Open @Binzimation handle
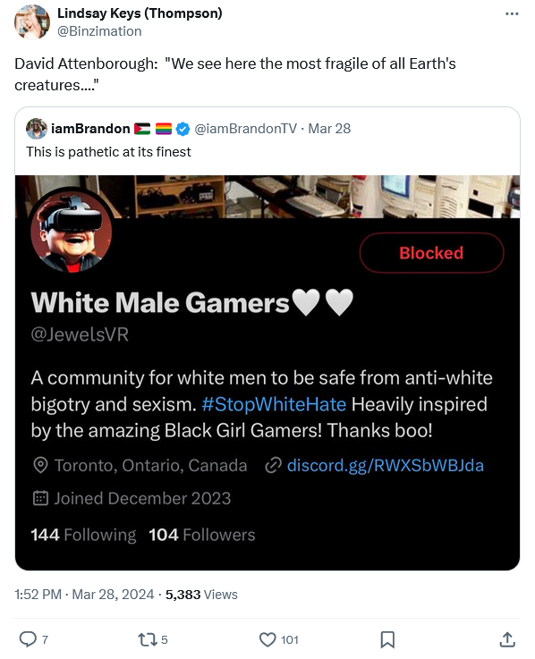 [99, 31]
